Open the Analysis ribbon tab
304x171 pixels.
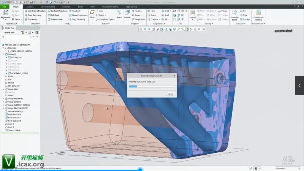pyautogui.click(x=30, y=7)
